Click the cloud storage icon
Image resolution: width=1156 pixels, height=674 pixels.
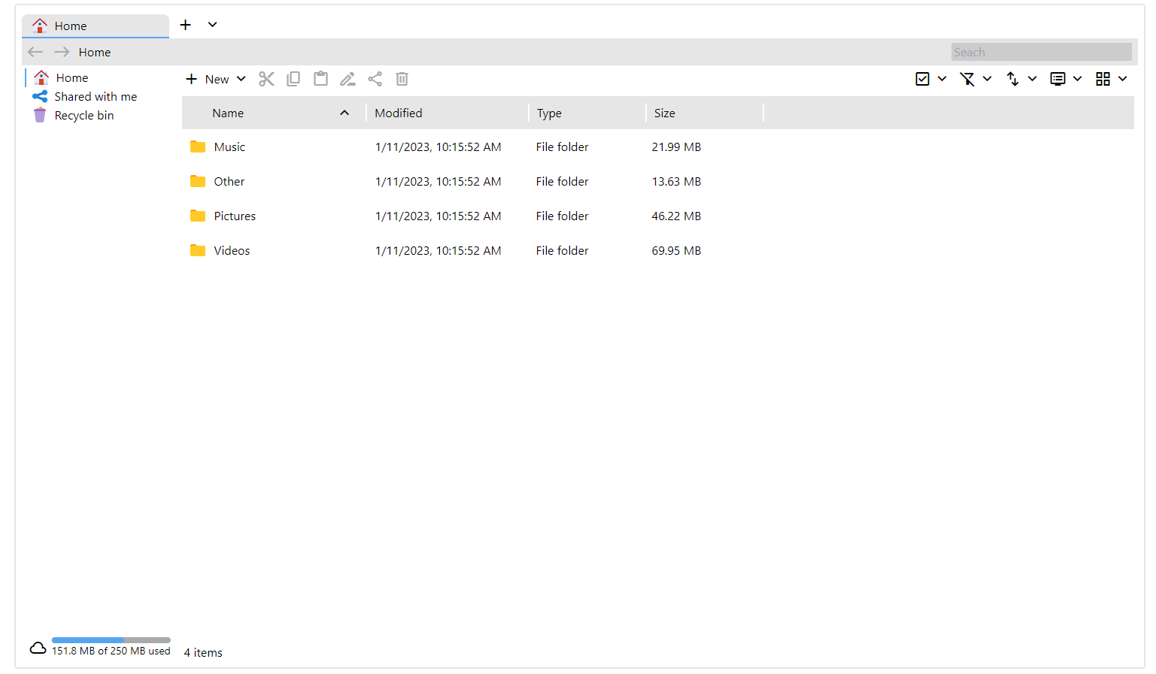point(37,648)
